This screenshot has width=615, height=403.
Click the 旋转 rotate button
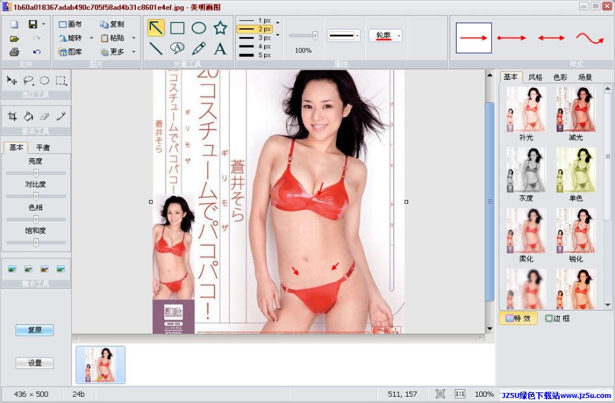click(70, 38)
